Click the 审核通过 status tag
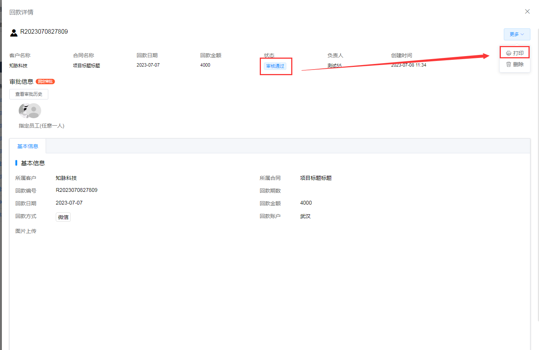Image resolution: width=539 pixels, height=350 pixels. [x=275, y=66]
